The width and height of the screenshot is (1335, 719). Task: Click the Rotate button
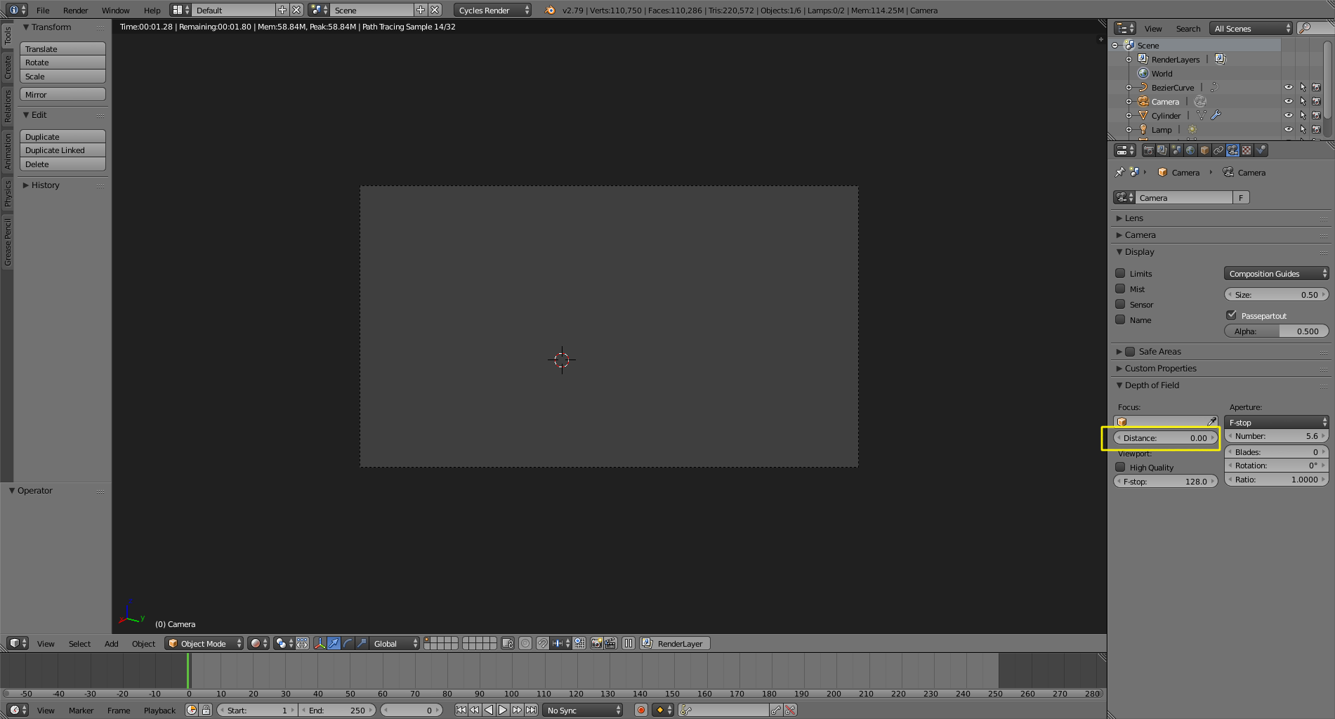tap(63, 62)
